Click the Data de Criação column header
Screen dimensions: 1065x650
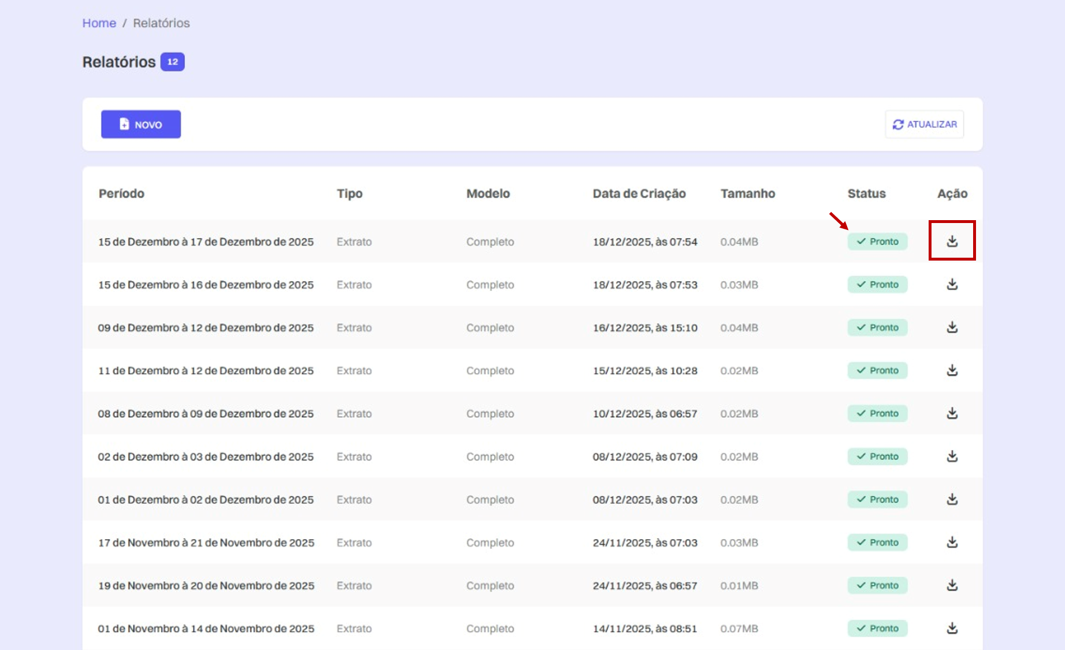pos(639,194)
